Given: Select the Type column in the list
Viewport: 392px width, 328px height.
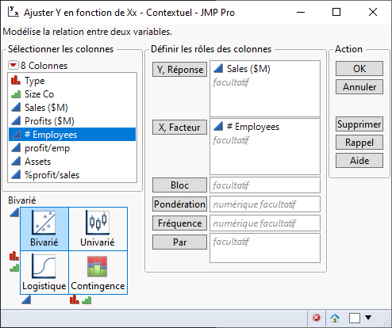Looking at the screenshot, I should (x=72, y=81).
